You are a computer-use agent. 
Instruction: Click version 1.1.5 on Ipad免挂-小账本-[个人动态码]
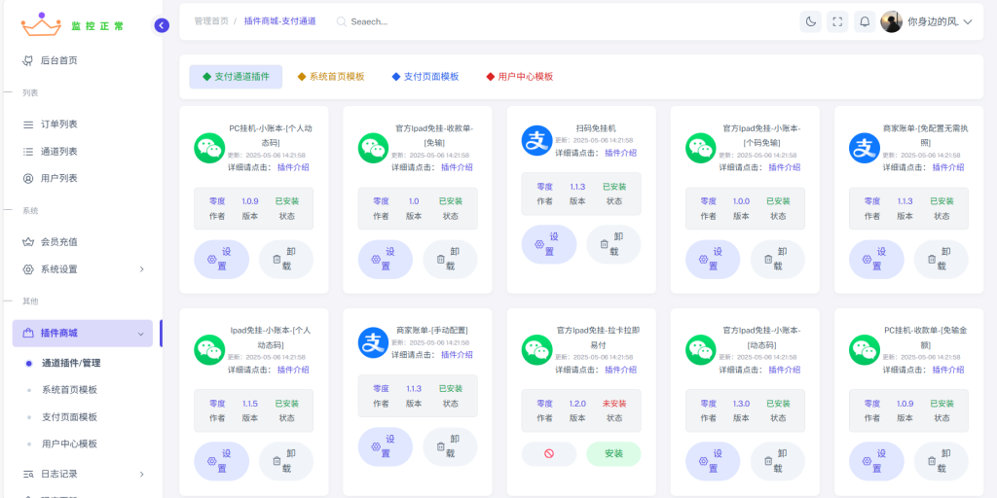tap(250, 404)
